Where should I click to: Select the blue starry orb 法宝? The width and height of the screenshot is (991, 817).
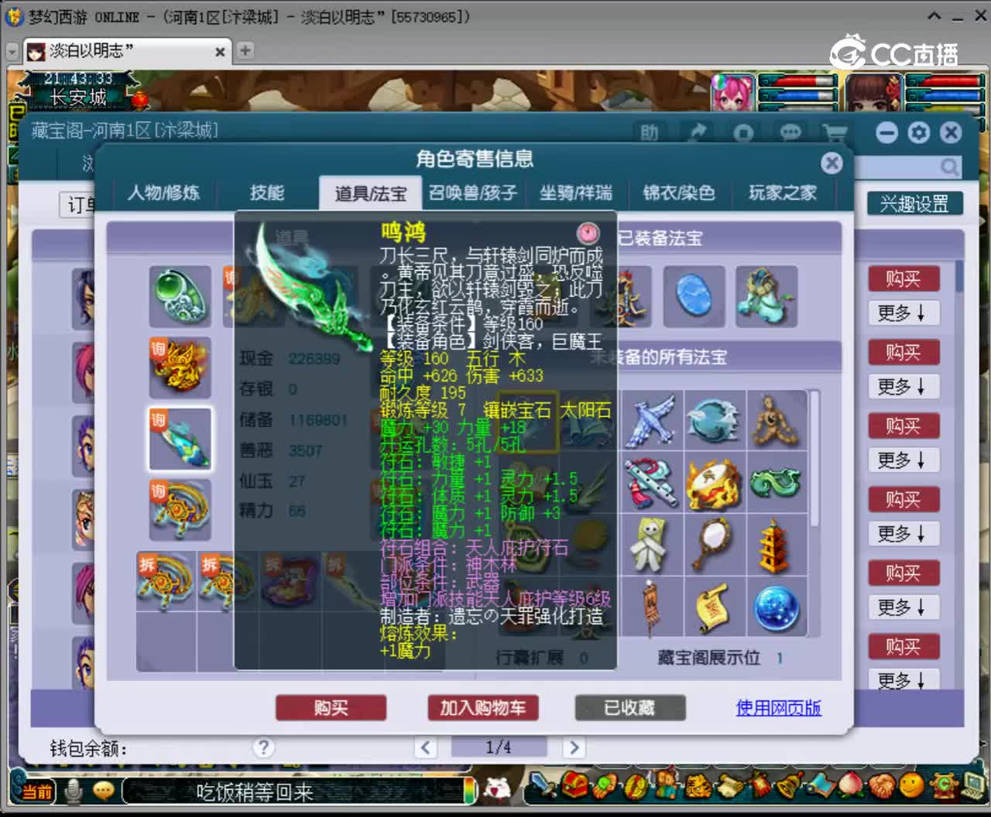tap(777, 607)
